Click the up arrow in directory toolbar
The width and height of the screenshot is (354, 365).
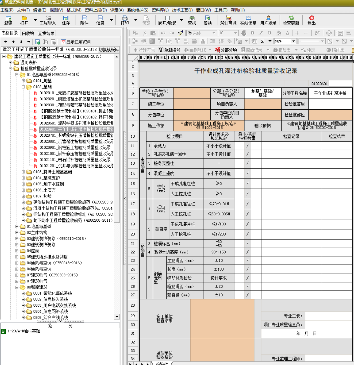[13, 42]
